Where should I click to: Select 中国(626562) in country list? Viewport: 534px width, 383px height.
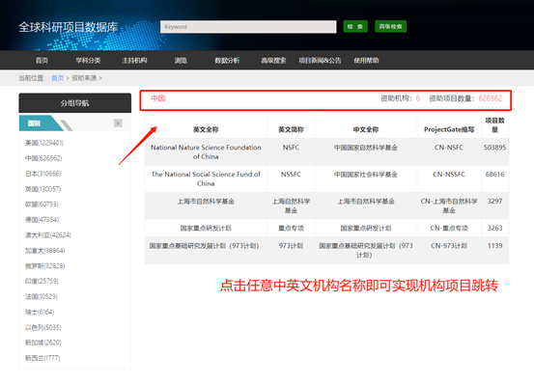(x=43, y=158)
